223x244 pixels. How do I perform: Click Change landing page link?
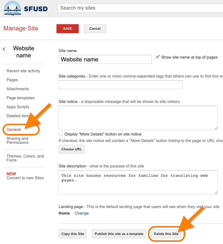tap(82, 213)
